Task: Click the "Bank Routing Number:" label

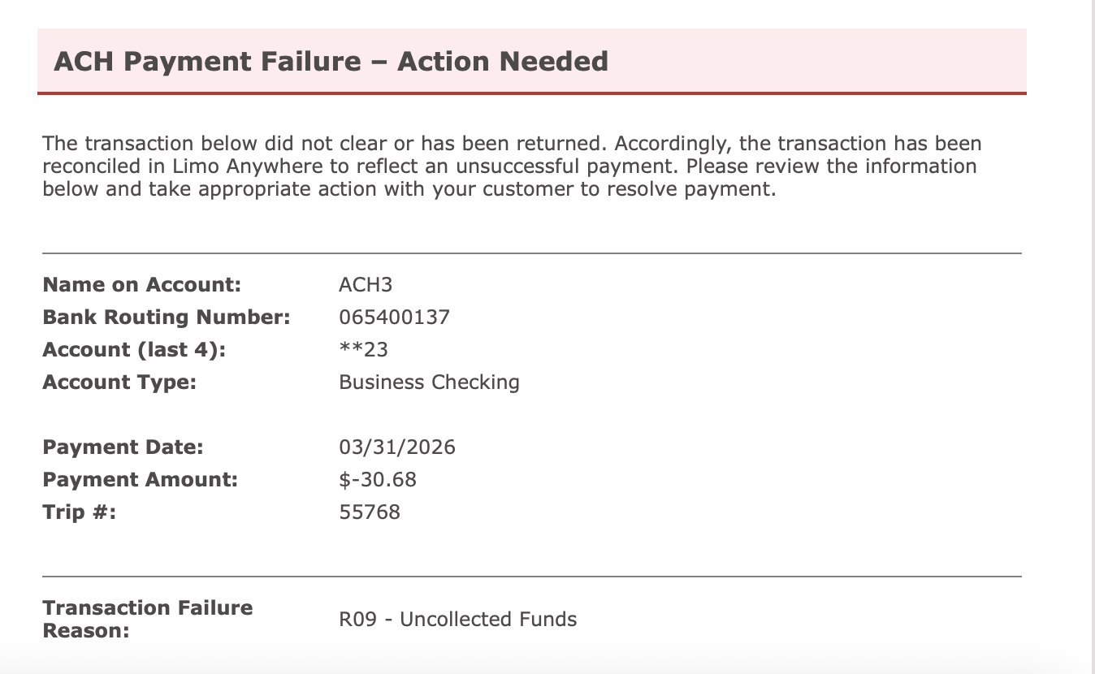Action: (x=167, y=318)
